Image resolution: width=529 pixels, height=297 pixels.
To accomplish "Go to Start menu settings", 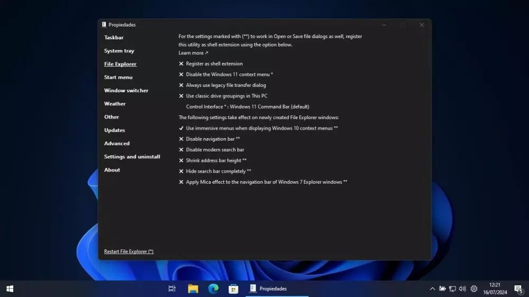I will pos(118,77).
